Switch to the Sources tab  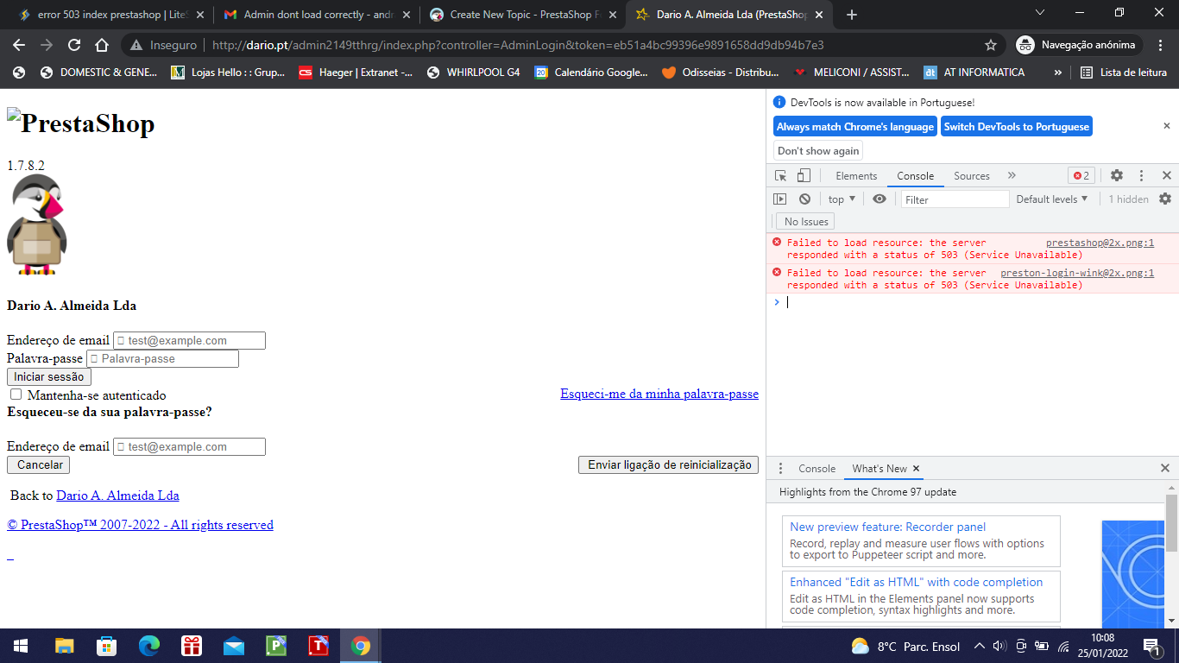click(x=972, y=175)
